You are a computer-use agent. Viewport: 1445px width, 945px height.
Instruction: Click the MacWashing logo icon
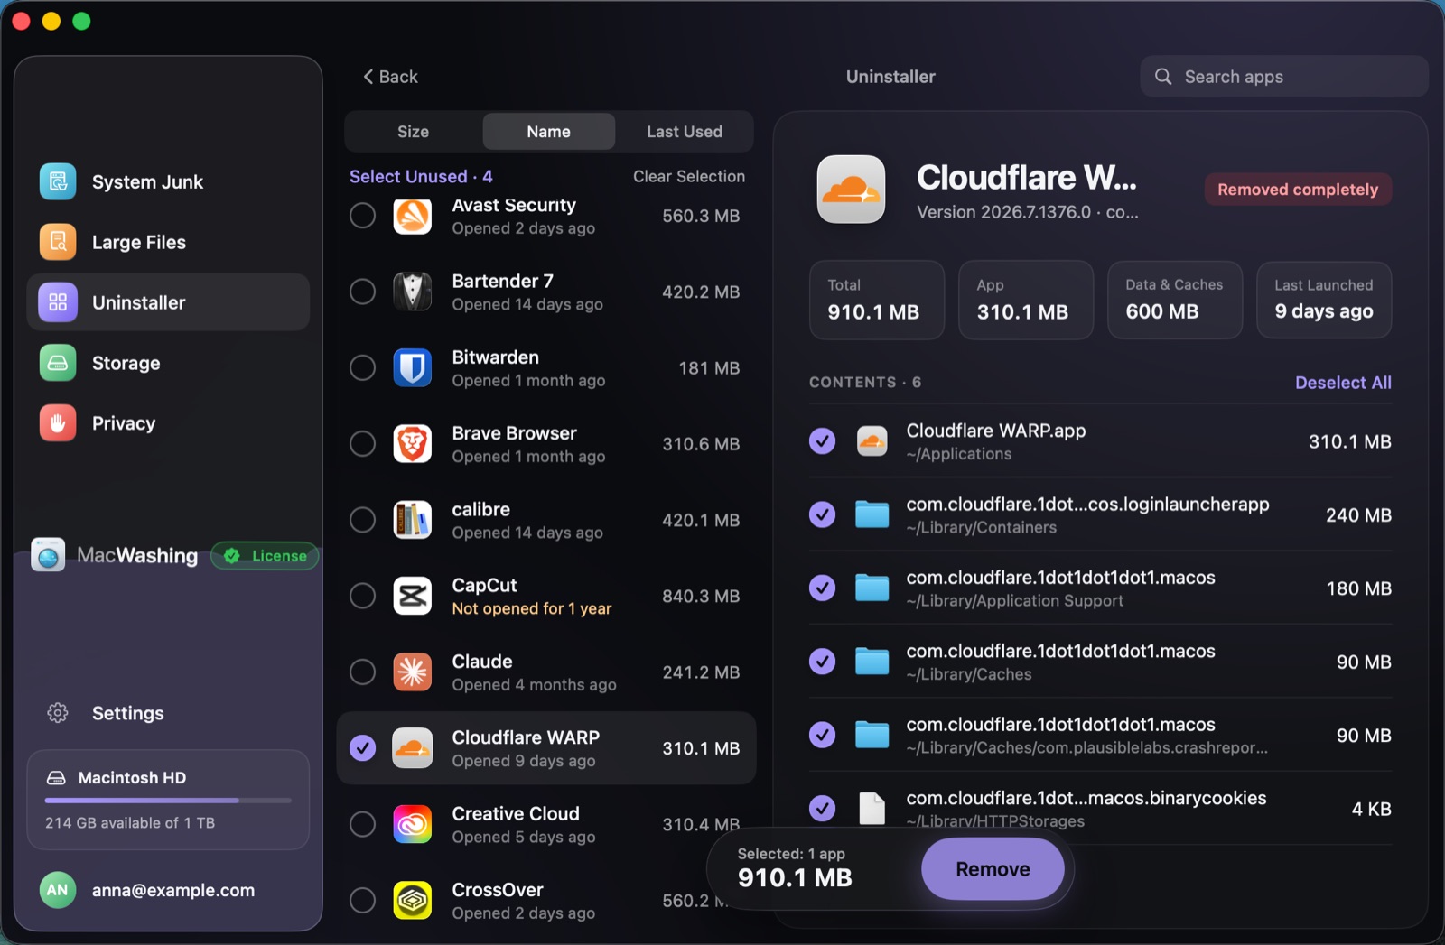[48, 555]
